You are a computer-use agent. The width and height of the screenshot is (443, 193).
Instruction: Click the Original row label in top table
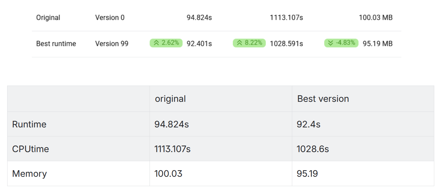48,18
